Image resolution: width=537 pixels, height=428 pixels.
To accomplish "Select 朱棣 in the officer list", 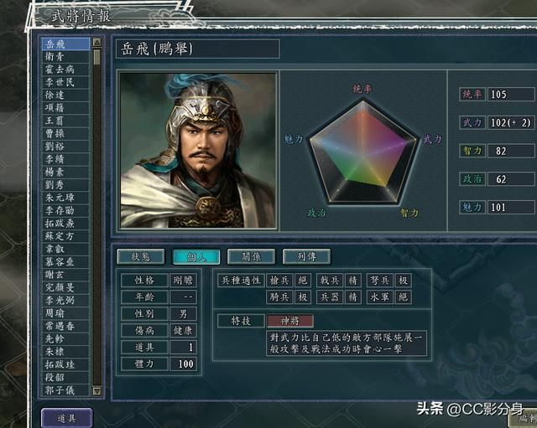I will click(65, 352).
